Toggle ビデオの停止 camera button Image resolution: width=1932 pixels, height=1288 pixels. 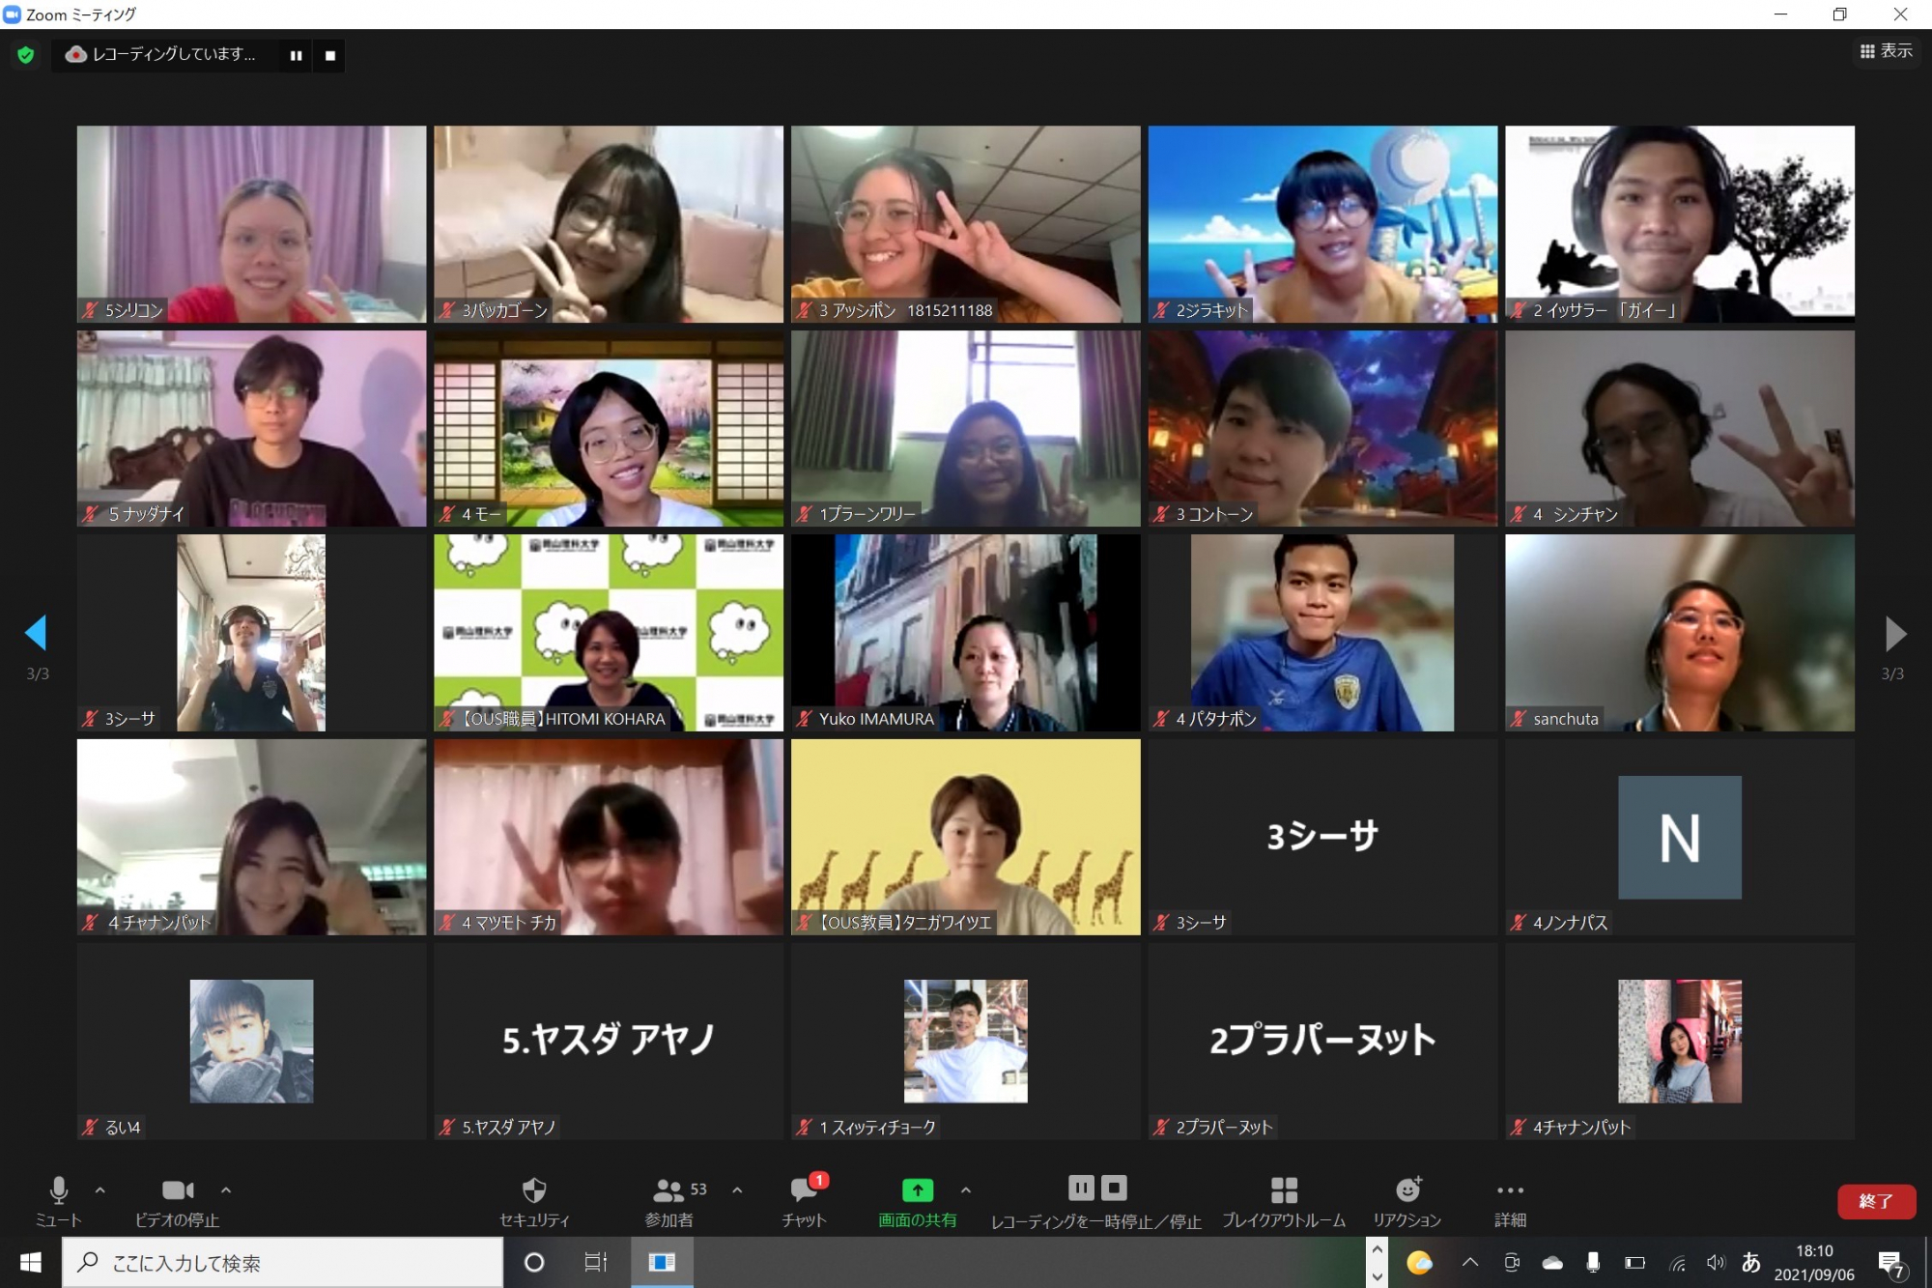178,1201
